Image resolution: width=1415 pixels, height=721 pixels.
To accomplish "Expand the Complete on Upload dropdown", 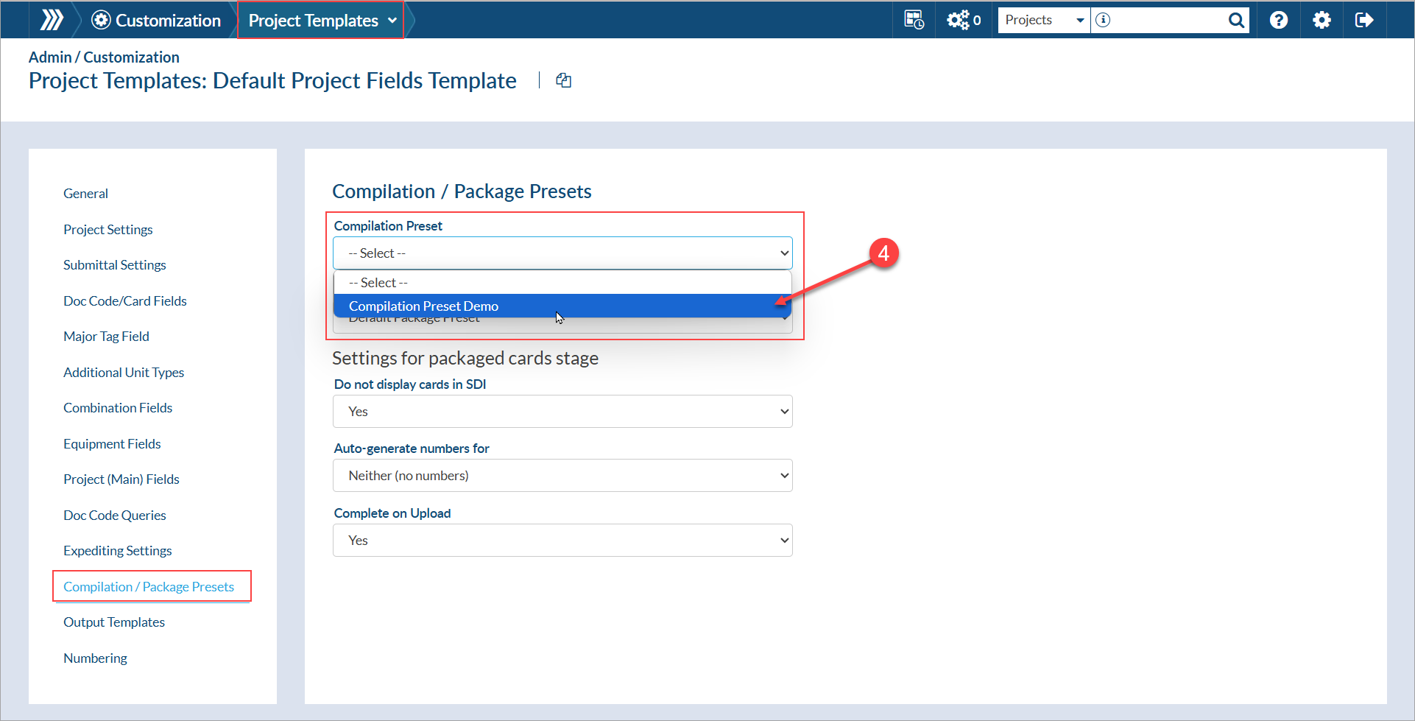I will click(x=562, y=541).
